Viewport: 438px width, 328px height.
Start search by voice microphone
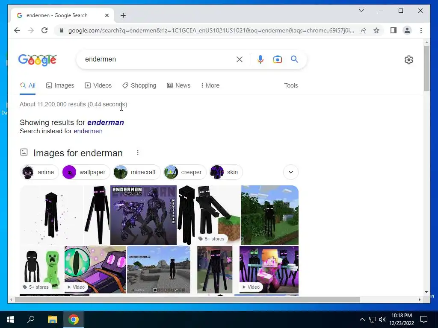coord(260,59)
